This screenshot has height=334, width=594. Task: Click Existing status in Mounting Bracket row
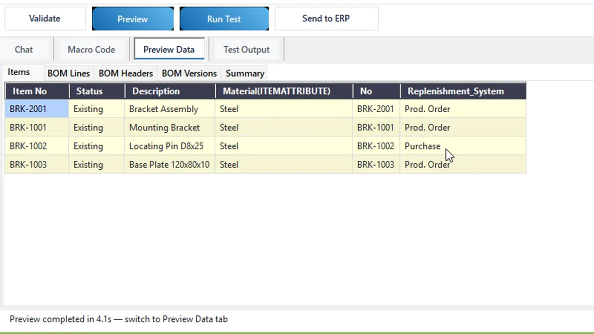97,128
